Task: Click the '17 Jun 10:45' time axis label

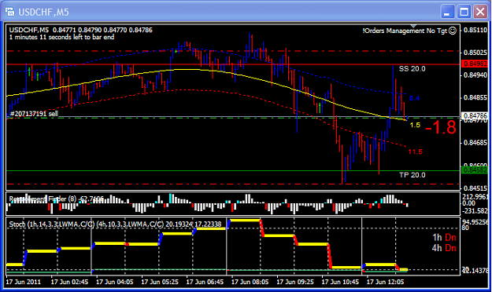Action: click(x=340, y=282)
